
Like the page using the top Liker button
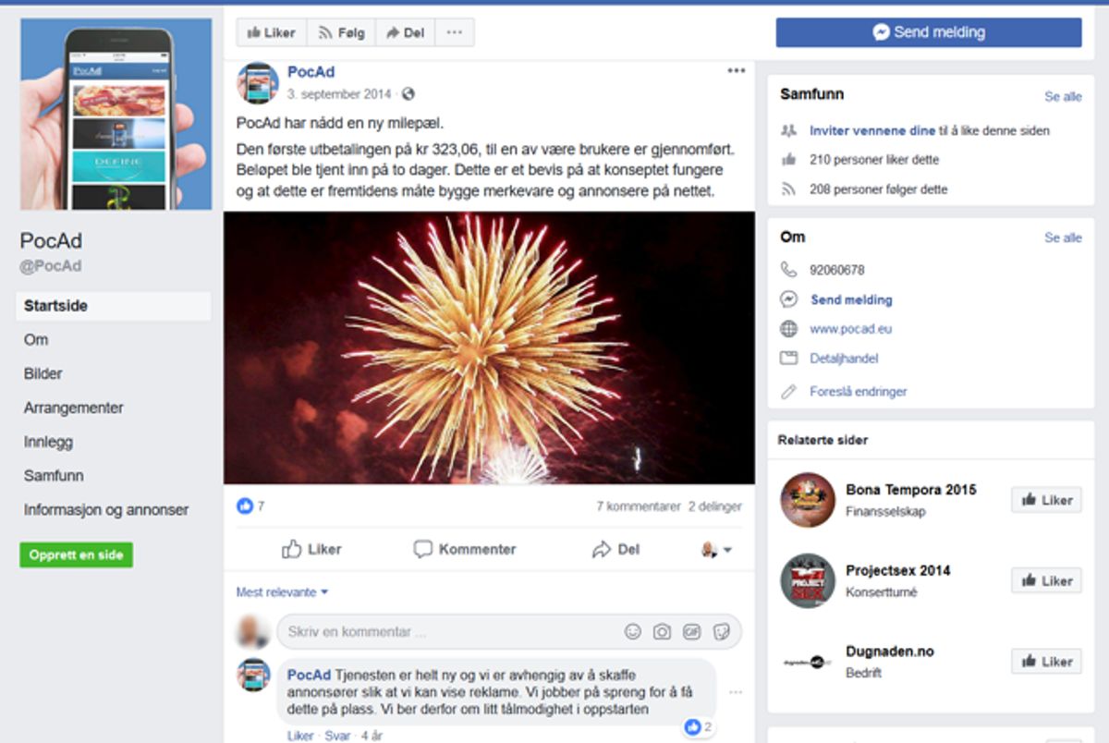[272, 32]
